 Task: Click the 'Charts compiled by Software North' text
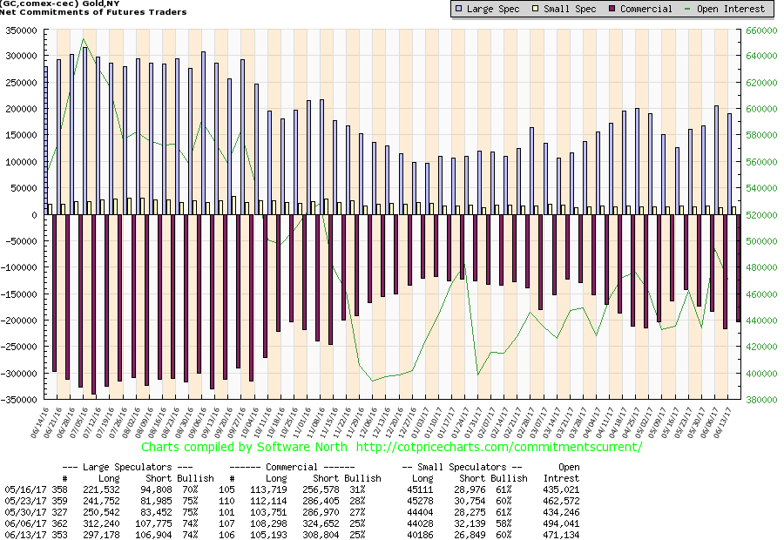tap(246, 447)
